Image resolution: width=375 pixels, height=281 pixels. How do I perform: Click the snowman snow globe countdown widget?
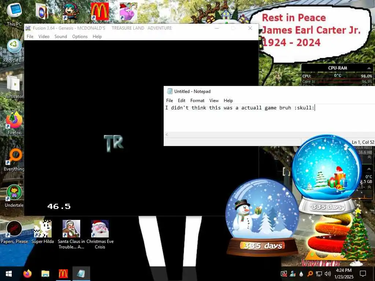(x=262, y=217)
